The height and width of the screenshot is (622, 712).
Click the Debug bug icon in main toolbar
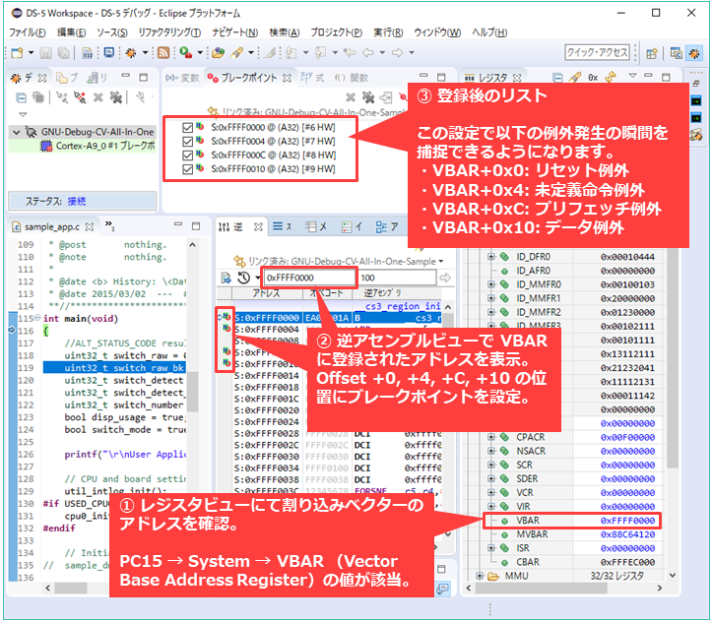tap(131, 53)
